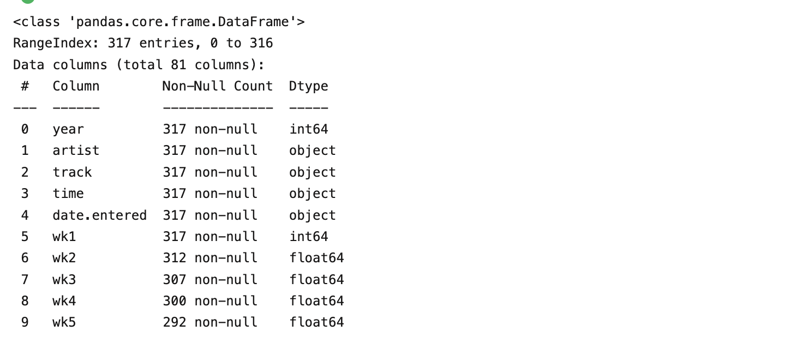Select the RangeIndex 317 entries line

(x=143, y=43)
